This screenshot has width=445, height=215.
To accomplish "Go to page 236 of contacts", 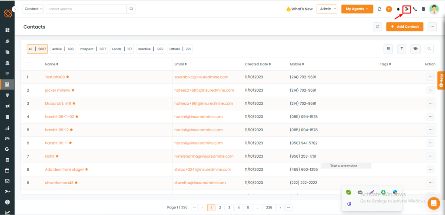I will pos(269,208).
